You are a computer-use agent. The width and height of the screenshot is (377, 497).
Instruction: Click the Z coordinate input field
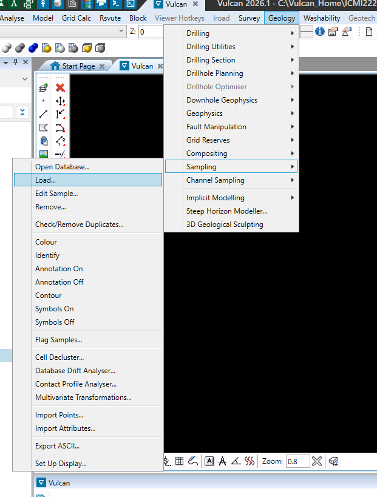point(151,32)
